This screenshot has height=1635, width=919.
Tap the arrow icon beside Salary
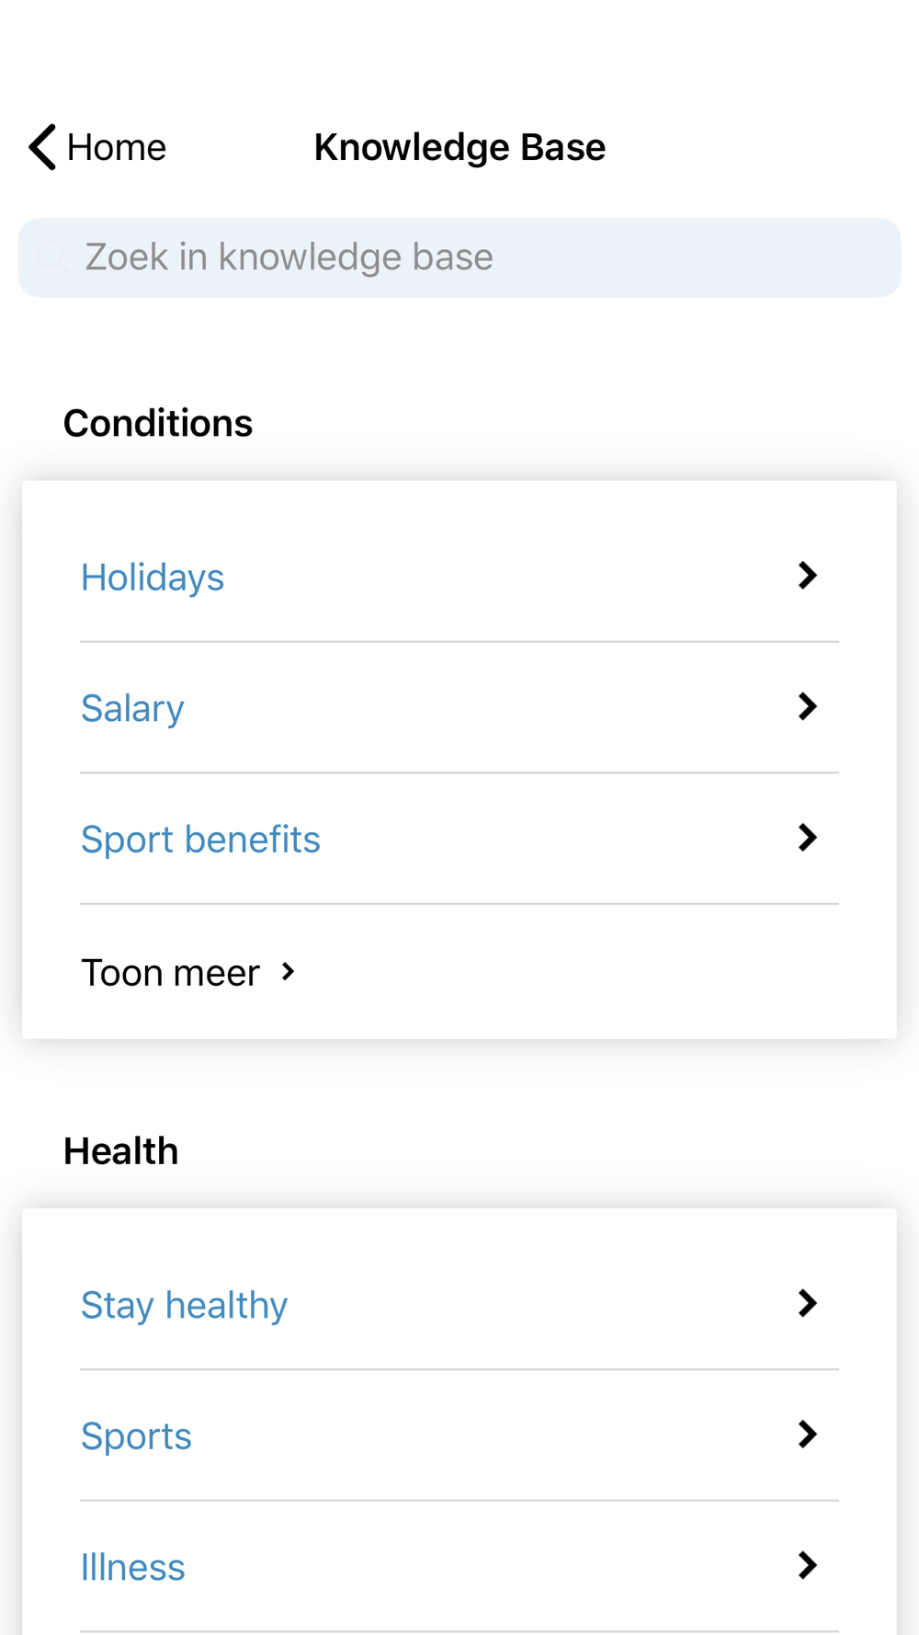[807, 707]
